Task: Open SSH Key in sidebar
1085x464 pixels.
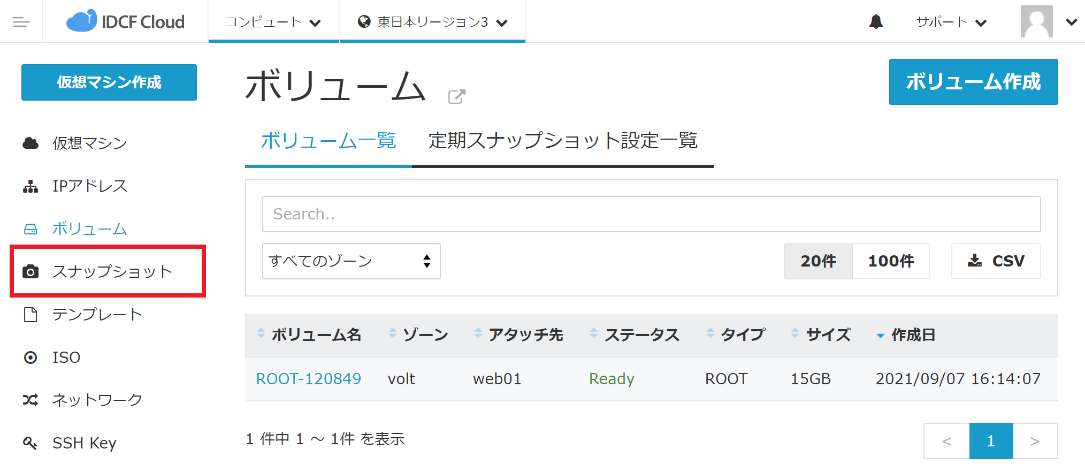Action: click(84, 443)
